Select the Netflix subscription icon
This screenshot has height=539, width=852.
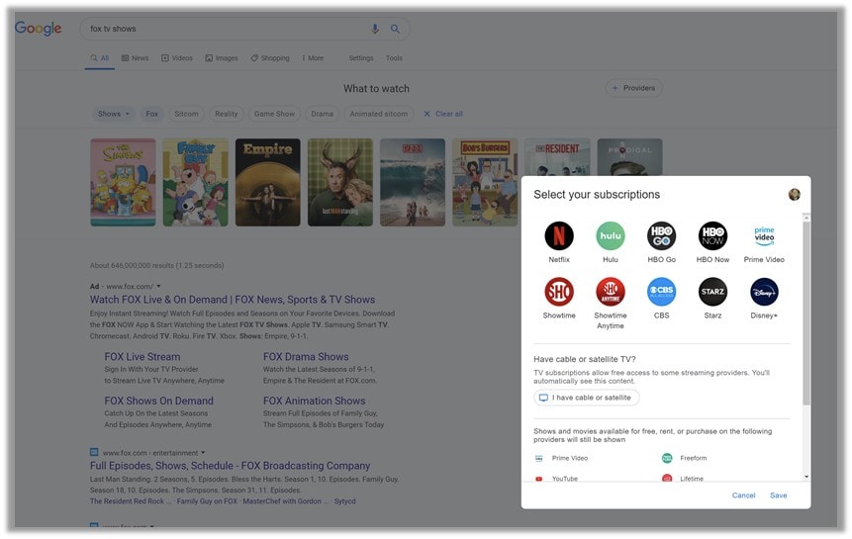click(x=558, y=236)
